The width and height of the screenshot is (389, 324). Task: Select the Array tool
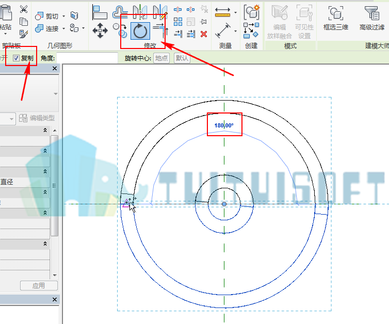point(178,22)
